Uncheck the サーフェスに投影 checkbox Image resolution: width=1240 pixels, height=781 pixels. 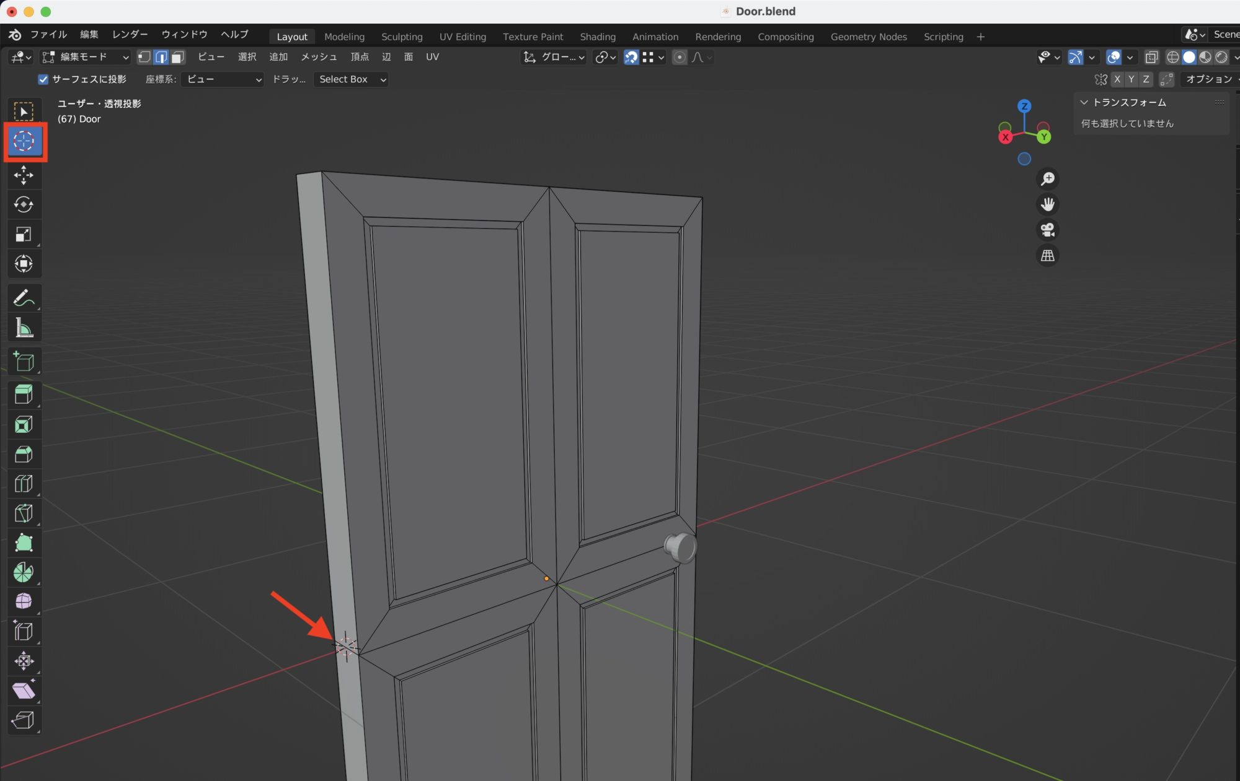click(x=43, y=79)
